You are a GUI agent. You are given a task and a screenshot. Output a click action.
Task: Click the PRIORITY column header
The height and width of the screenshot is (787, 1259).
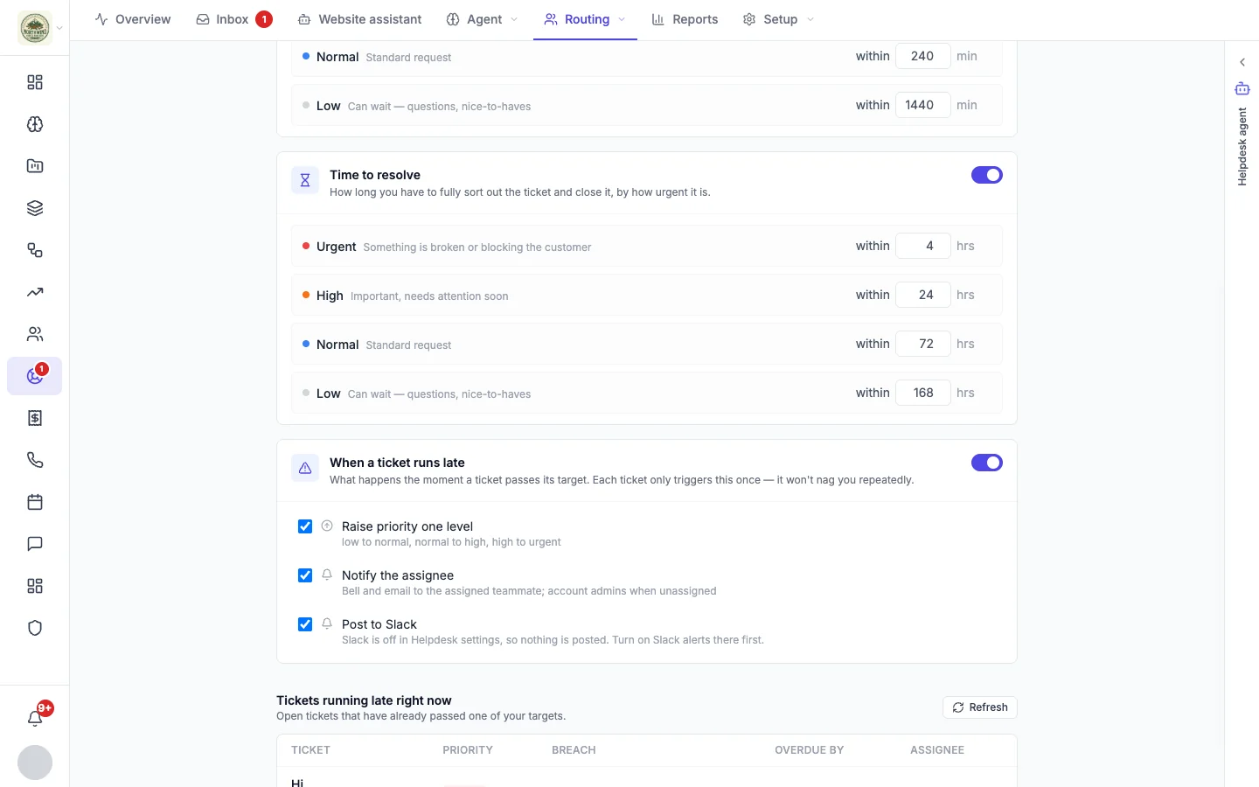(468, 750)
